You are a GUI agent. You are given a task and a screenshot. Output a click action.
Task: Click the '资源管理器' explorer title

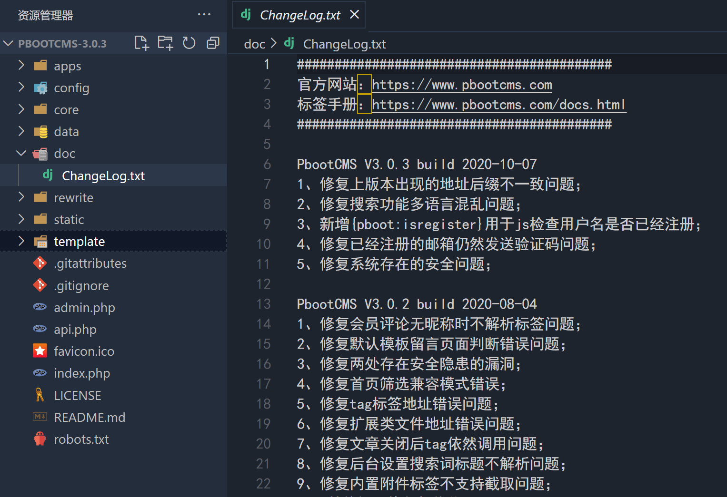[45, 15]
